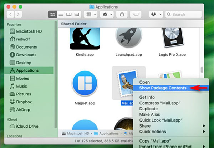Open the group-by arrangement dropdown
Image resolution: width=214 pixels, height=148 pixels.
pyautogui.click(x=91, y=14)
